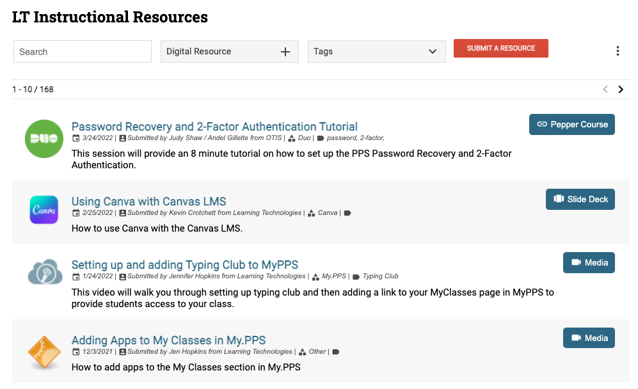
Task: Open Using Canva with Canvas LMS link
Action: click(x=148, y=202)
